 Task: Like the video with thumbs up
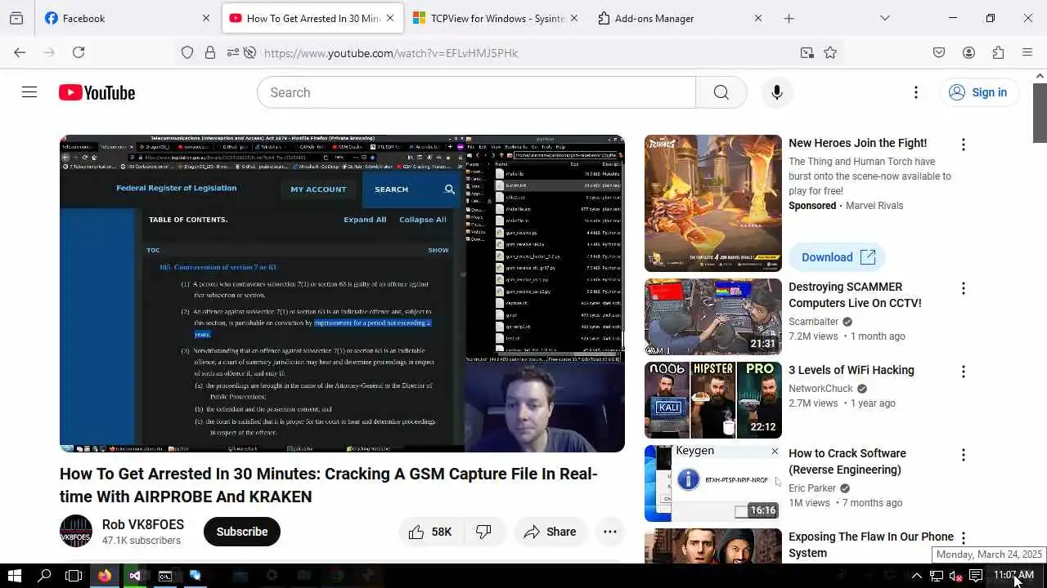[429, 532]
